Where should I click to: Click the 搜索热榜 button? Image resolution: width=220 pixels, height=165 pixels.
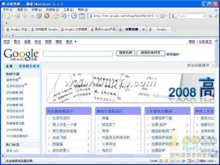tap(125, 53)
